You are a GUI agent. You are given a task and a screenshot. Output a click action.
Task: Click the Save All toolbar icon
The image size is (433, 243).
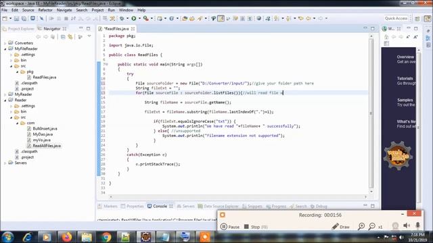pyautogui.click(x=24, y=18)
